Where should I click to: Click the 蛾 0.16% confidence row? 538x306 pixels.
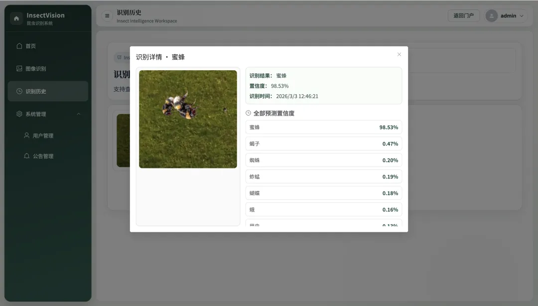click(x=324, y=210)
